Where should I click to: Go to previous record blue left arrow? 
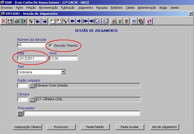coord(72,21)
